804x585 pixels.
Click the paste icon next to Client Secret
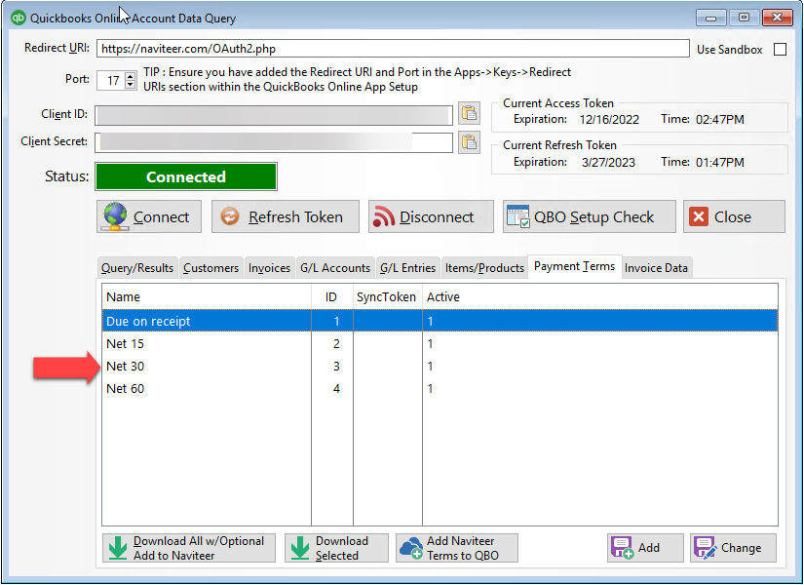[x=469, y=142]
